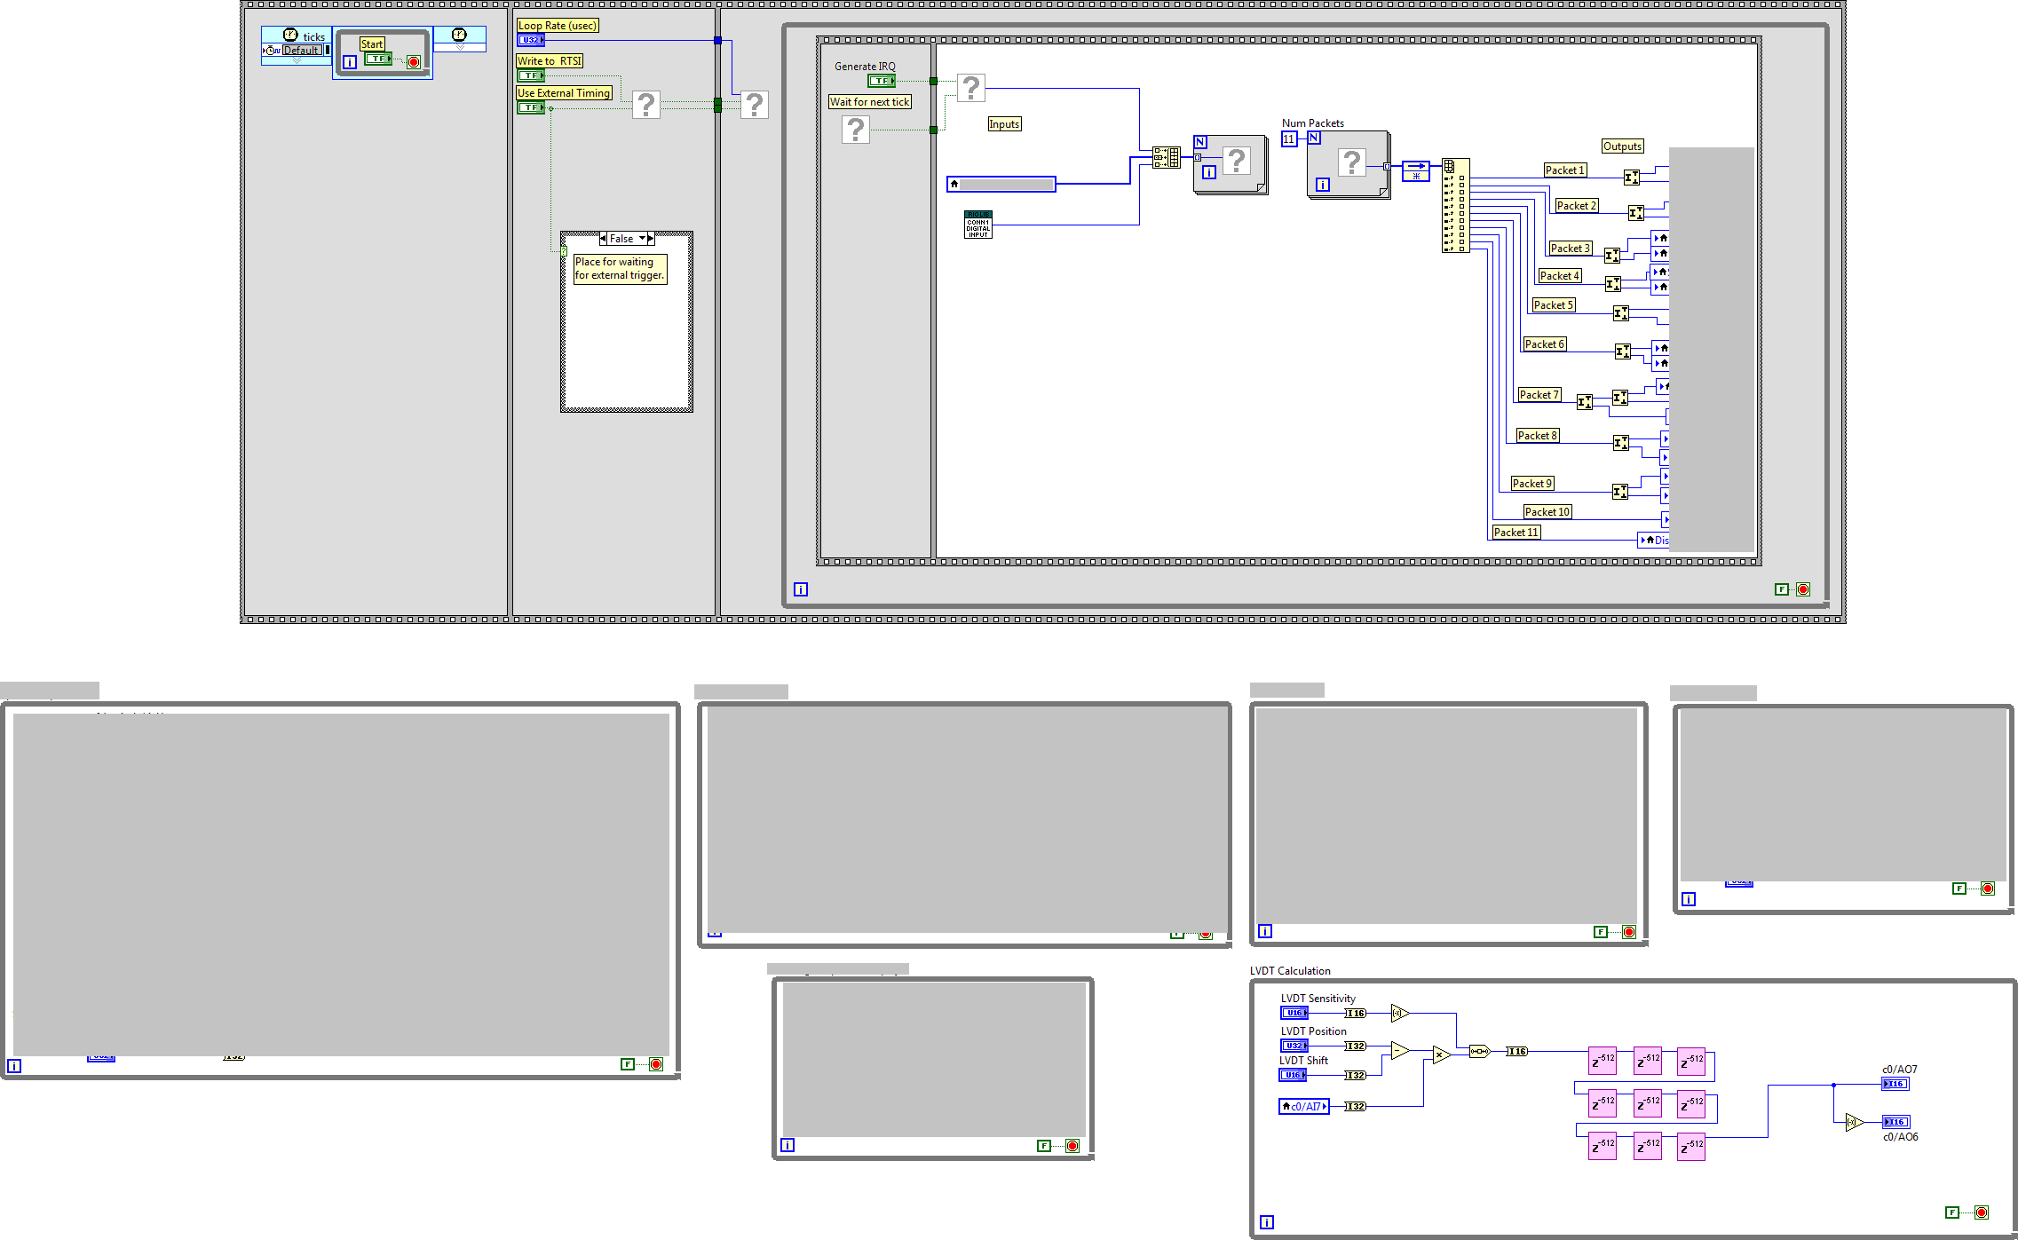This screenshot has width=2018, height=1240.
Task: Select the Packet 11 label
Action: 1516,533
